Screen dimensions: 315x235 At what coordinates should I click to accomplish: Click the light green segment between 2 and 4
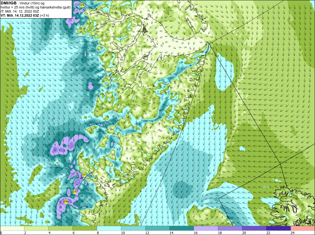(36, 228)
